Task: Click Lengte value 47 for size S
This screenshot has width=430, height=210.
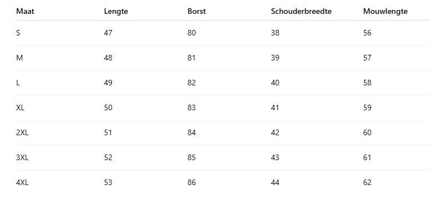Action: 108,33
